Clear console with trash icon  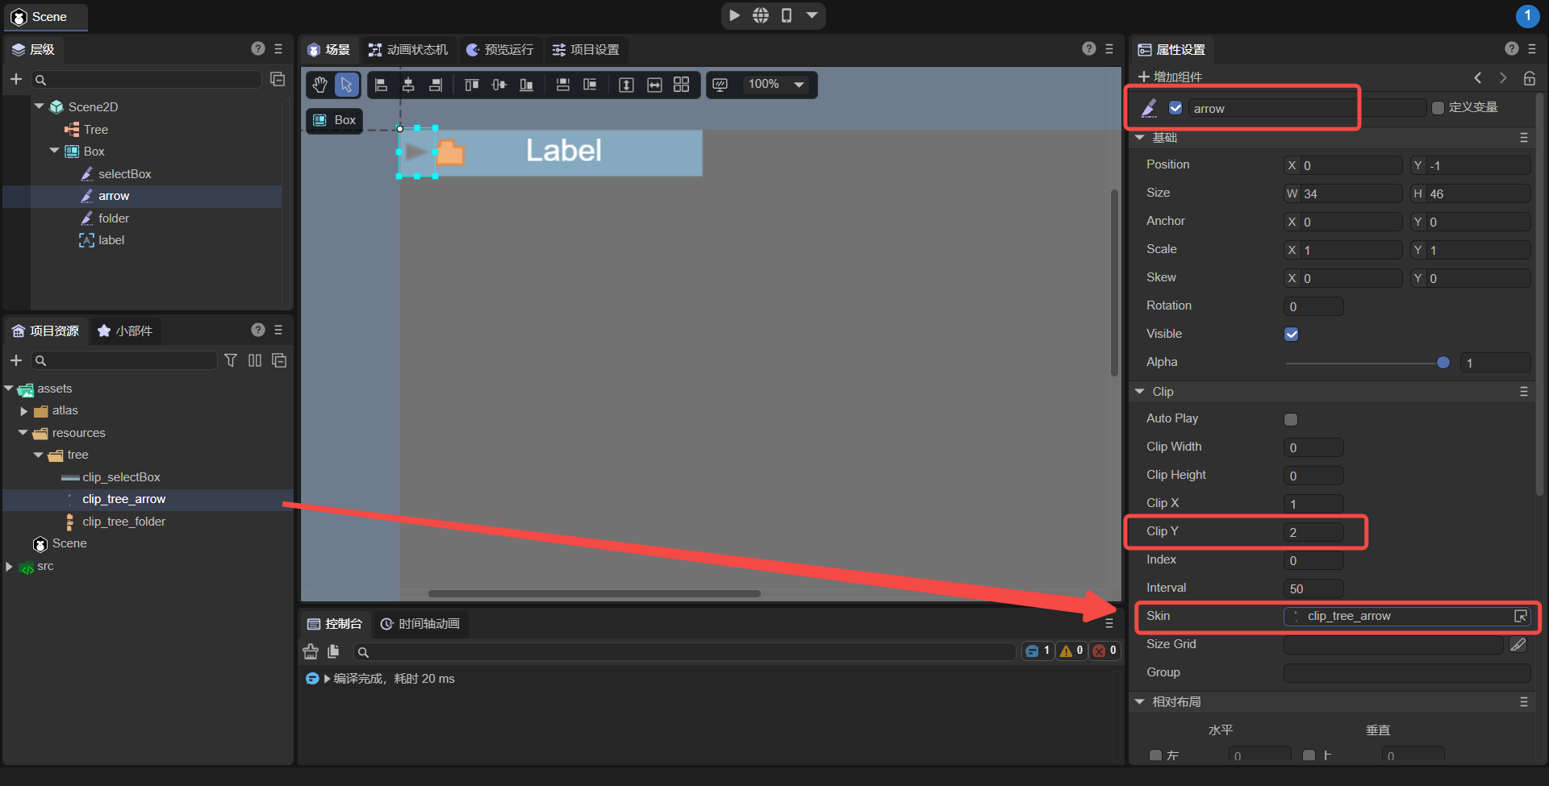(x=311, y=651)
